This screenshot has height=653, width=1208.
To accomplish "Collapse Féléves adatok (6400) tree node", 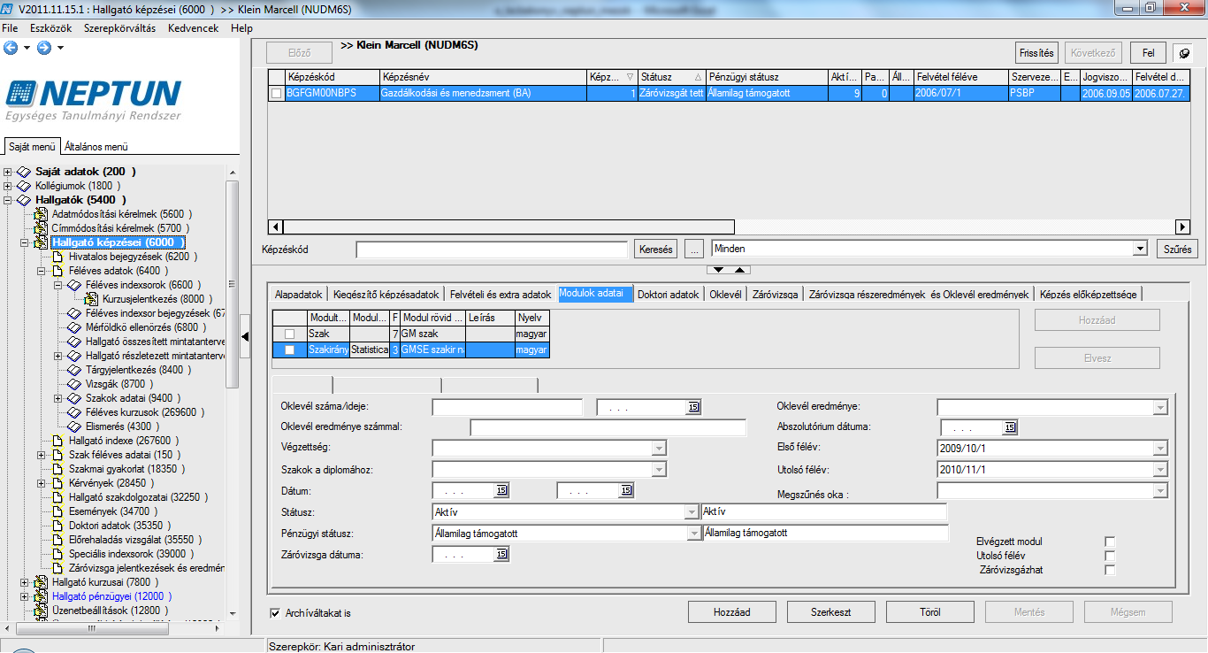I will [x=42, y=271].
